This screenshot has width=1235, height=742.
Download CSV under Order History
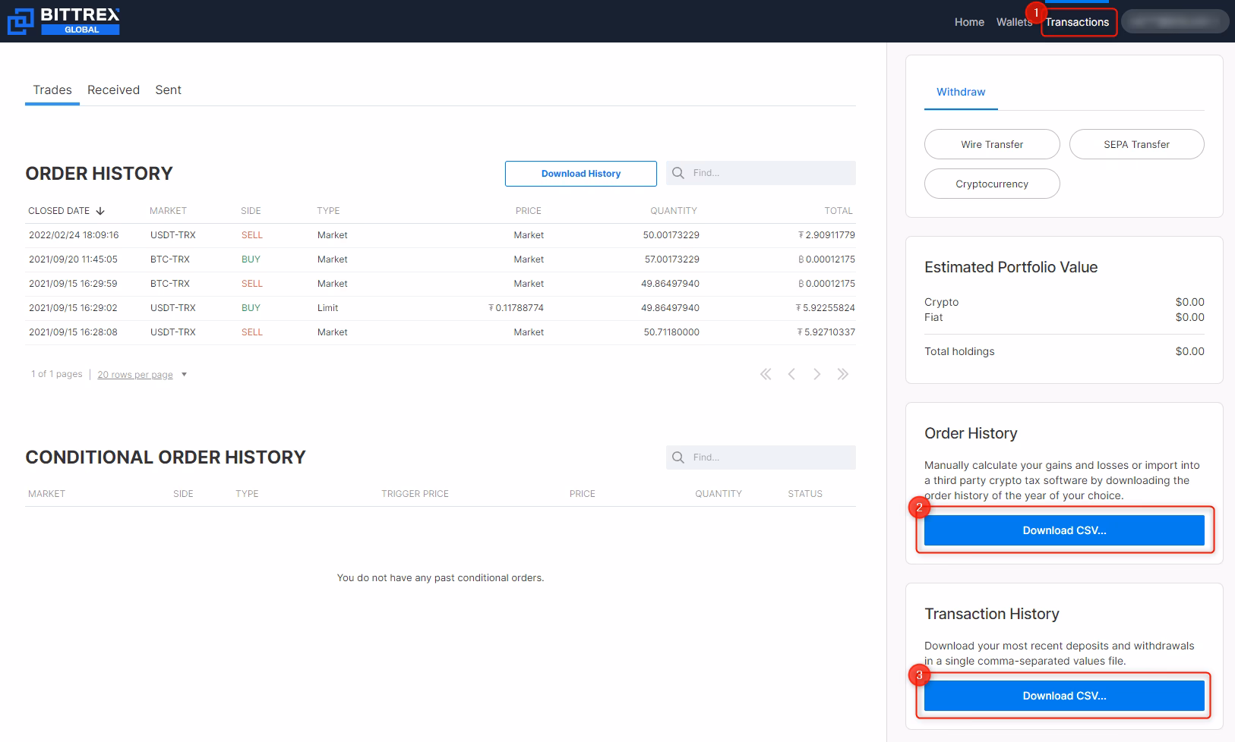click(1063, 530)
